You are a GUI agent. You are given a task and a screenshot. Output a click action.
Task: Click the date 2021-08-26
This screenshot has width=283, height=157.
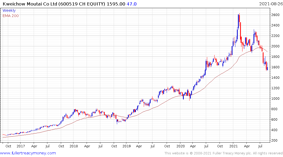click(271, 4)
